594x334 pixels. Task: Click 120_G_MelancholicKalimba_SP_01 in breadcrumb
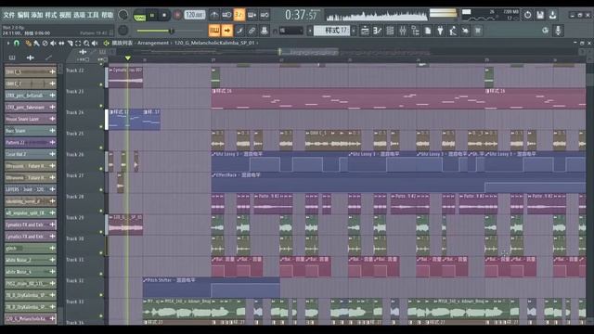point(214,43)
